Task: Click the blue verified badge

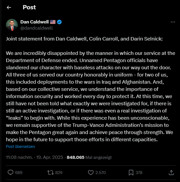Action: (x=59, y=22)
